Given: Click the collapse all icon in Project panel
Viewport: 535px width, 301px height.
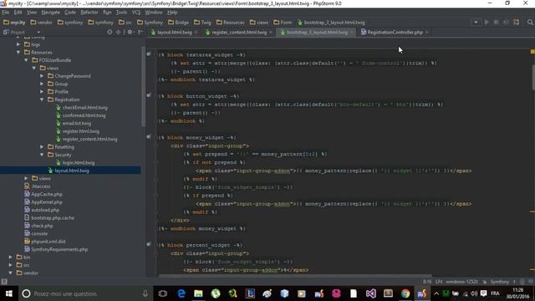Looking at the screenshot, I should click(118, 32).
